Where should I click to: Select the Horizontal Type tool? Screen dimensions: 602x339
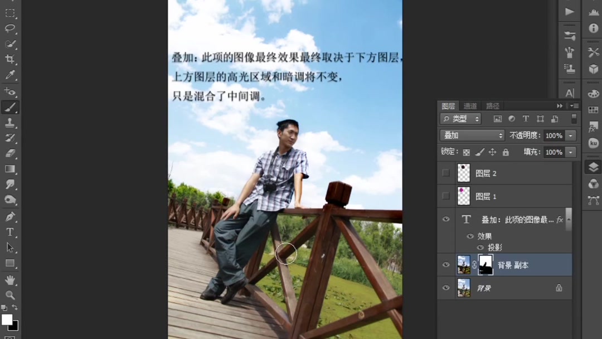10,230
